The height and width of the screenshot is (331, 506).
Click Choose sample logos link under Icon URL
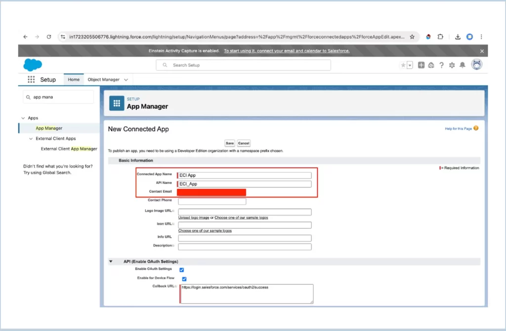[x=205, y=231]
